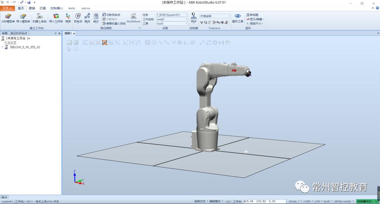Open the 任务 T_ROB1(System91) dropdown
The image size is (380, 204).
[172, 15]
